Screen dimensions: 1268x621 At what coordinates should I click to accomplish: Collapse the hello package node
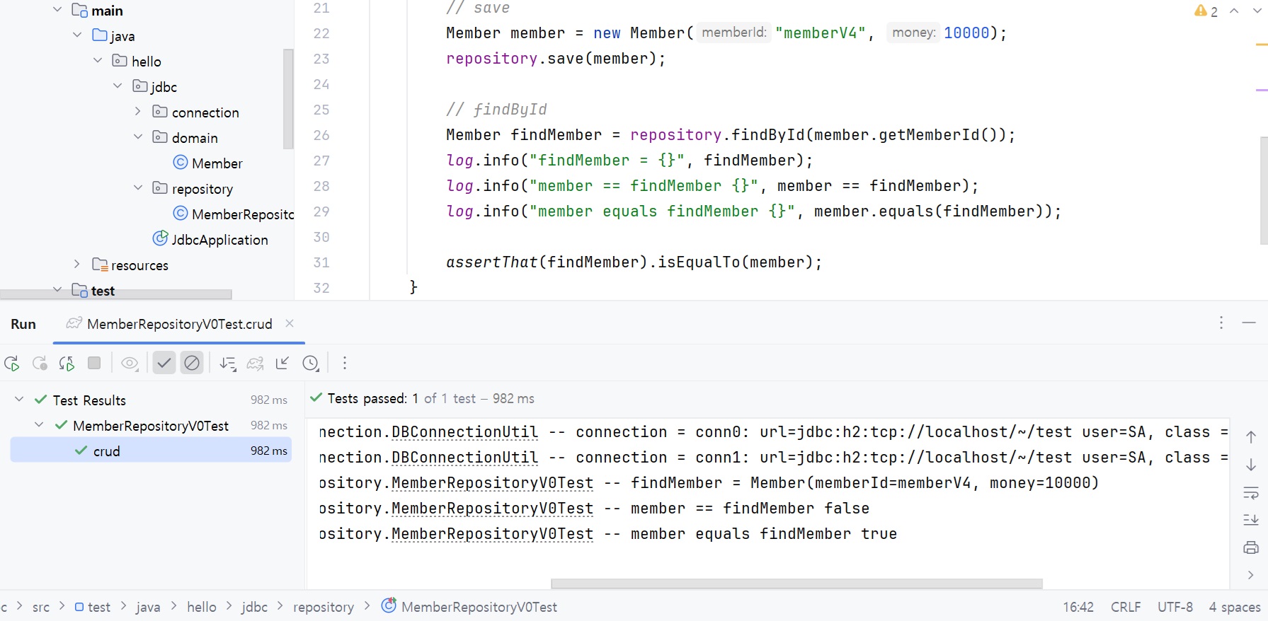[98, 61]
